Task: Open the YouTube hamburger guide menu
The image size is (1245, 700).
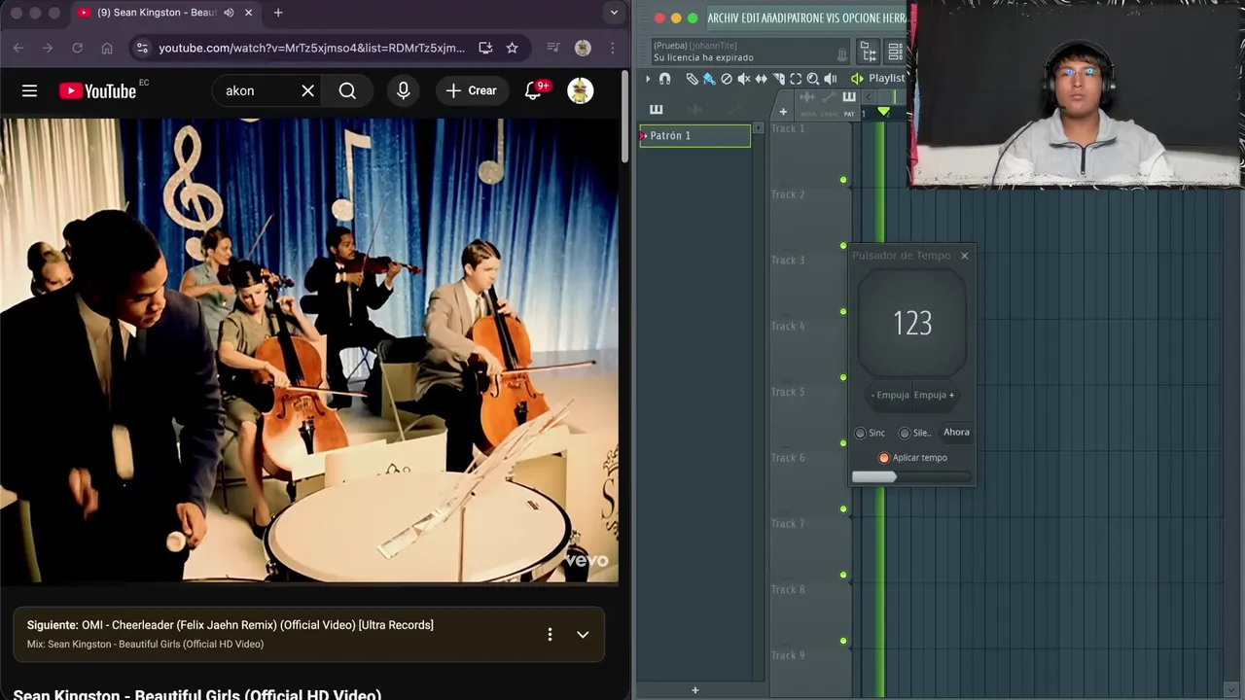Action: [x=29, y=90]
